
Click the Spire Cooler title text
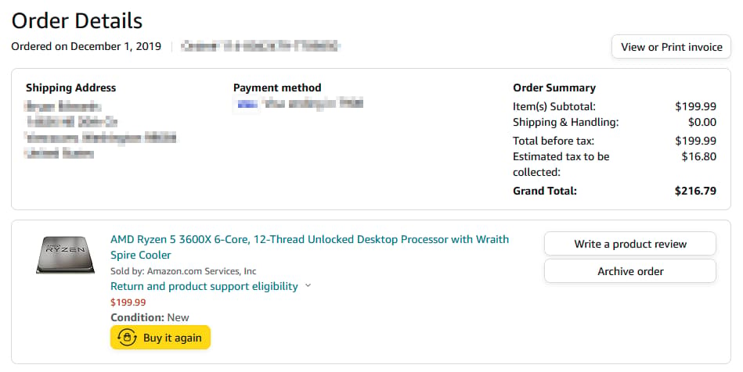[x=141, y=255]
